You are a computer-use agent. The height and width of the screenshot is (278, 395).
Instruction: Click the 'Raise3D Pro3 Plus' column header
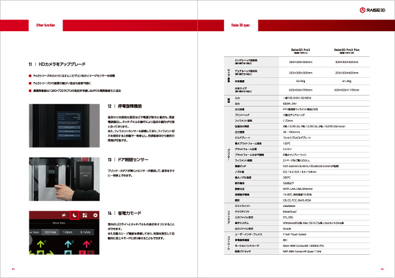click(x=347, y=51)
